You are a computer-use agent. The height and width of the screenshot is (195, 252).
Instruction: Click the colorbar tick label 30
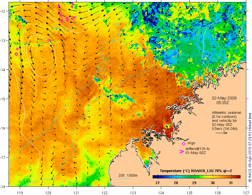pyautogui.click(x=212, y=183)
